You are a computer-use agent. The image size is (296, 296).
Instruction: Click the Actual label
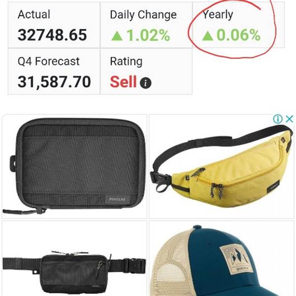(34, 14)
